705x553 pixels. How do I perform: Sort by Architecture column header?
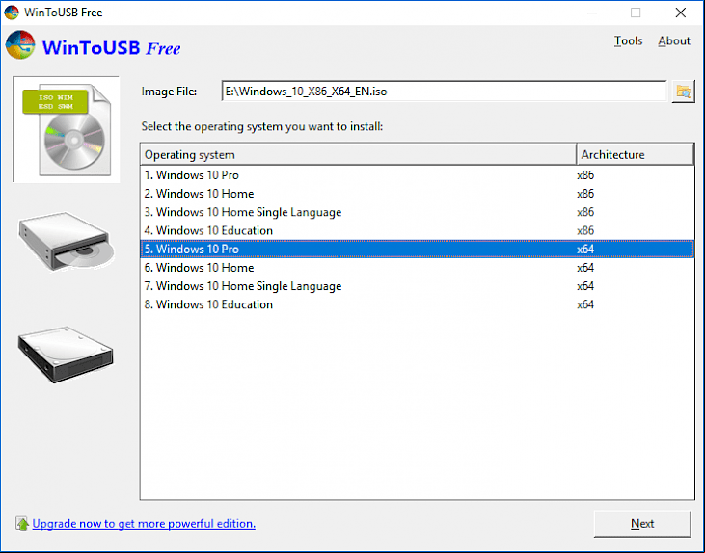635,154
